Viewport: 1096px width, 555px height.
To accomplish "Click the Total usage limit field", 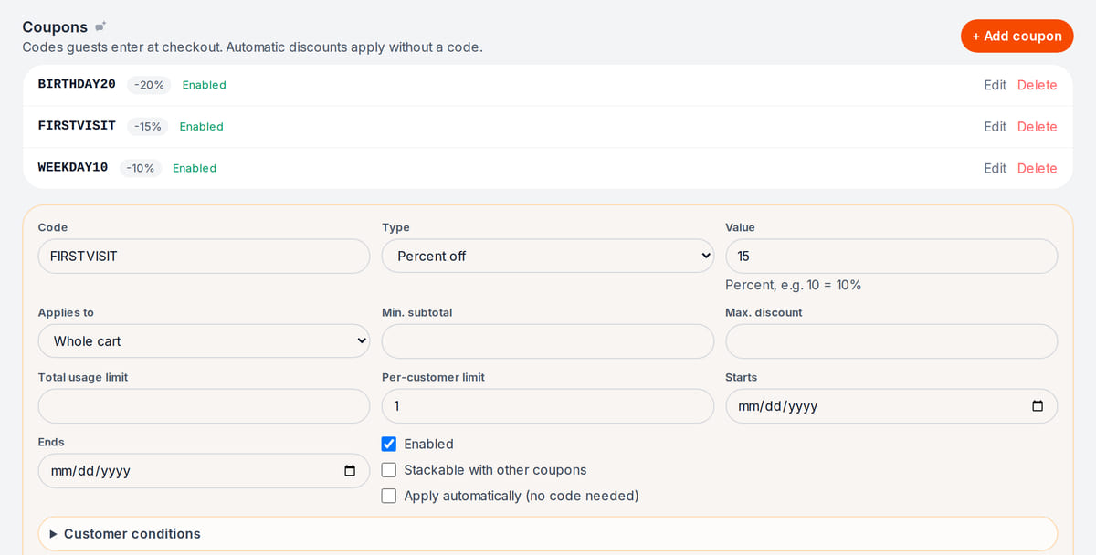I will click(x=204, y=406).
